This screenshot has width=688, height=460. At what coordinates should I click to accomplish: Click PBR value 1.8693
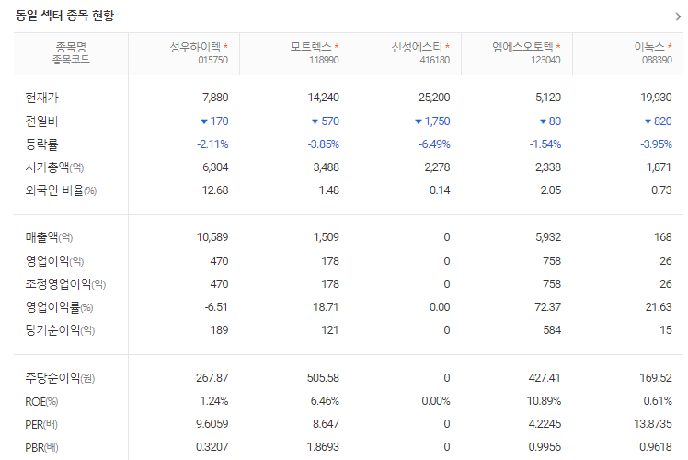[324, 447]
